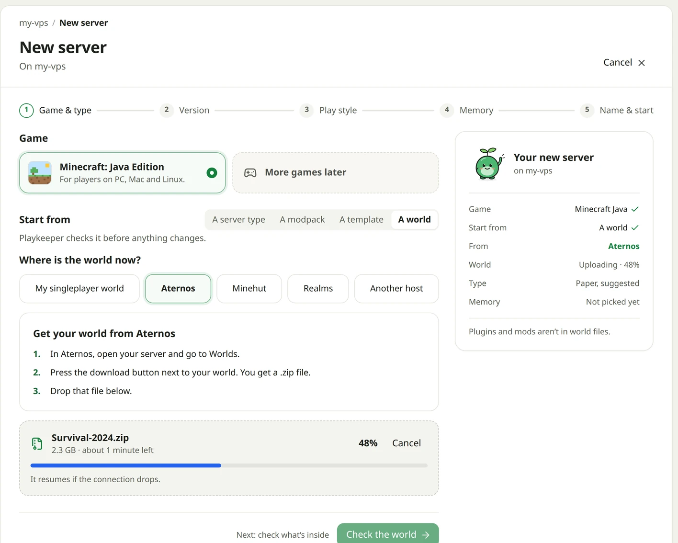Image resolution: width=678 pixels, height=543 pixels.
Task: Go to step 4 Memory
Action: (467, 110)
